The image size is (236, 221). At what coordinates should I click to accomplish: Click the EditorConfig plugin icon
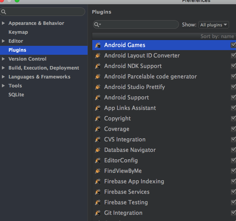click(x=98, y=160)
